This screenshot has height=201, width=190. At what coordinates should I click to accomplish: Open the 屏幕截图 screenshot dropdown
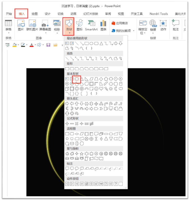pyautogui.click(x=45, y=27)
